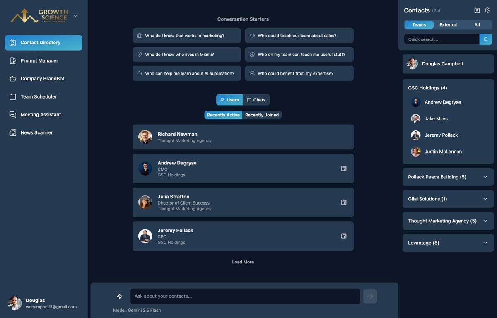The height and width of the screenshot is (318, 497).
Task: Click Richard Newman's avatar photo
Action: coord(145,137)
